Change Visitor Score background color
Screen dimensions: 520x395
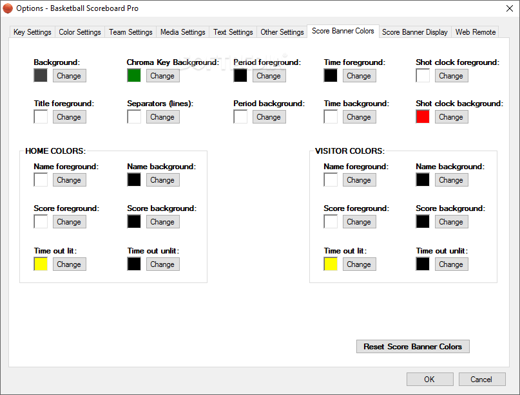[x=451, y=222]
